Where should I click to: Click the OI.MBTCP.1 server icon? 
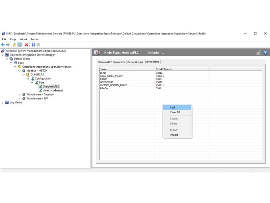(28, 74)
